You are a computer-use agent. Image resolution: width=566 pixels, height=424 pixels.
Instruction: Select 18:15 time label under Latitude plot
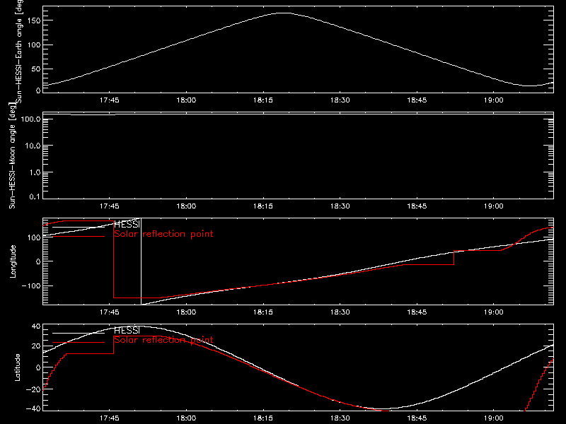[262, 418]
